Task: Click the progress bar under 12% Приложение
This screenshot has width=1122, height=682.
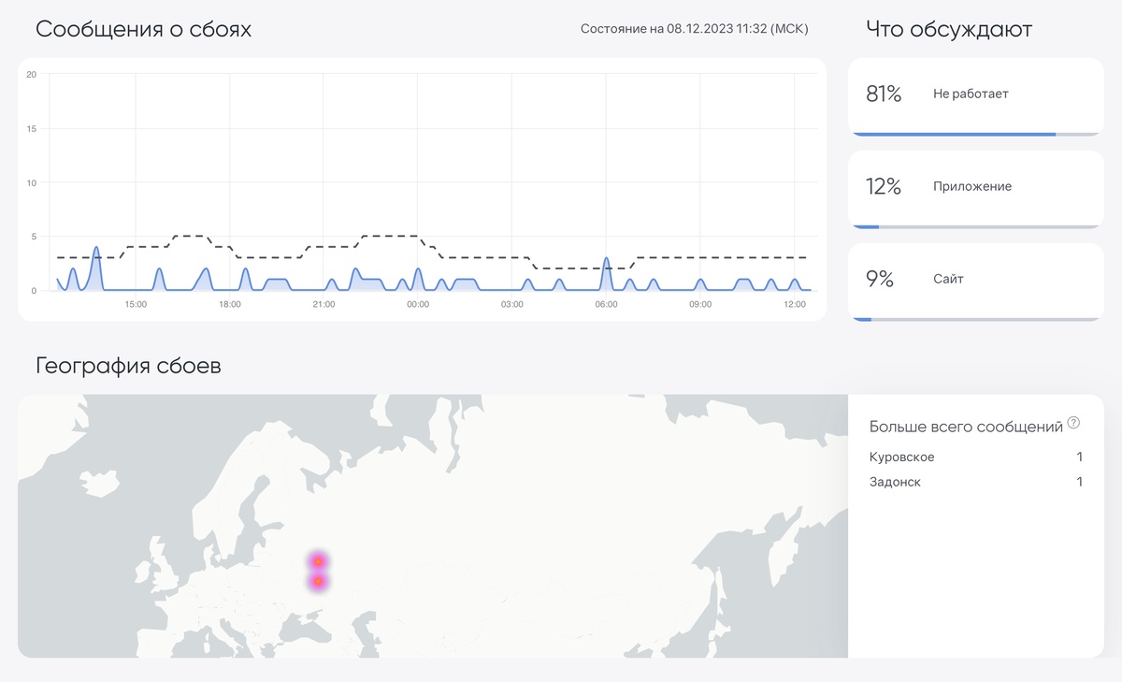Action: 975,226
